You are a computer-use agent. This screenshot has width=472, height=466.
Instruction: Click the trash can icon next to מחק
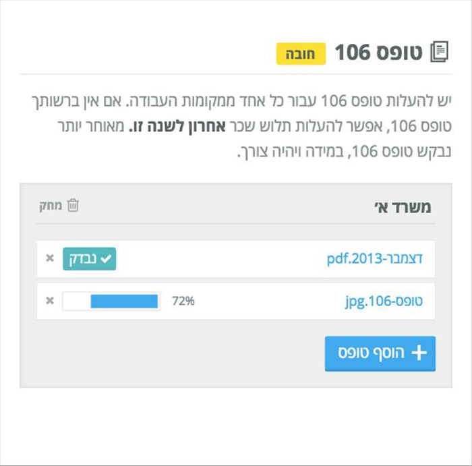tap(73, 206)
